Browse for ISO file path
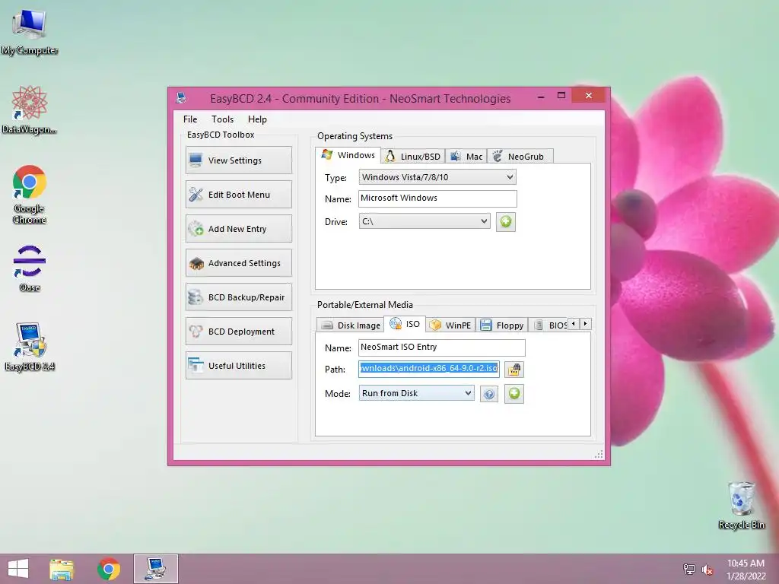This screenshot has width=779, height=584. point(514,370)
